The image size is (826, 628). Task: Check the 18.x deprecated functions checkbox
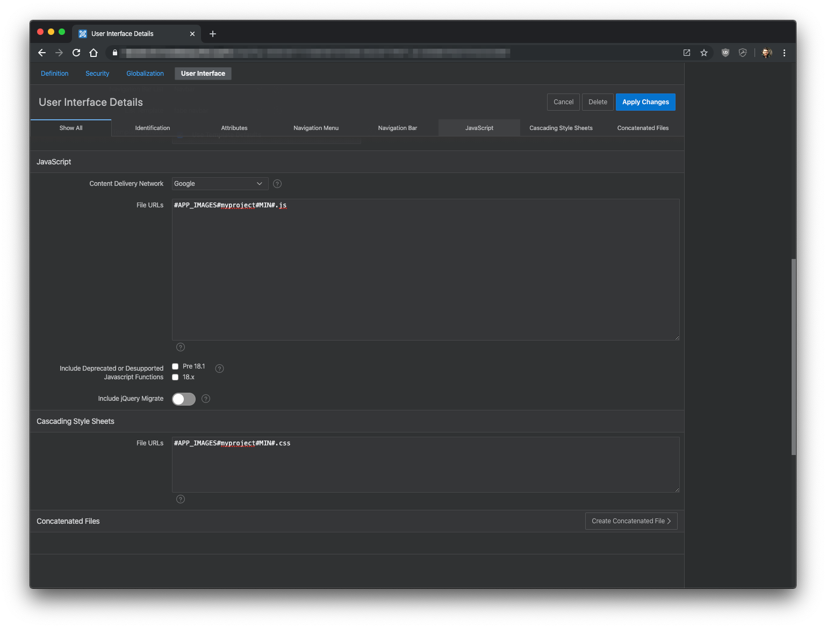click(x=175, y=377)
